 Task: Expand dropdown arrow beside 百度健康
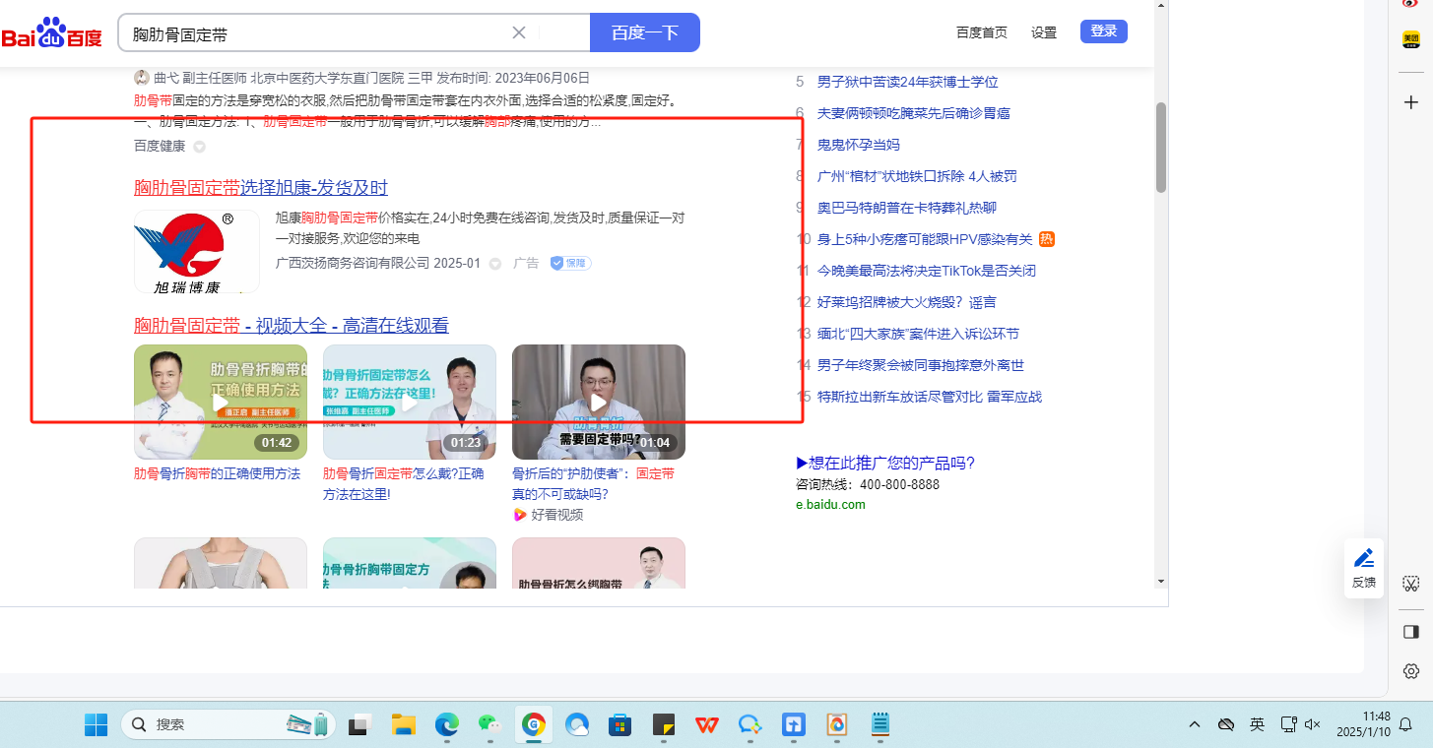pyautogui.click(x=199, y=147)
